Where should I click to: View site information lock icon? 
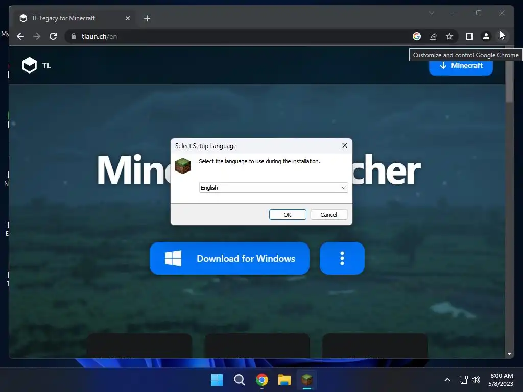pyautogui.click(x=74, y=36)
